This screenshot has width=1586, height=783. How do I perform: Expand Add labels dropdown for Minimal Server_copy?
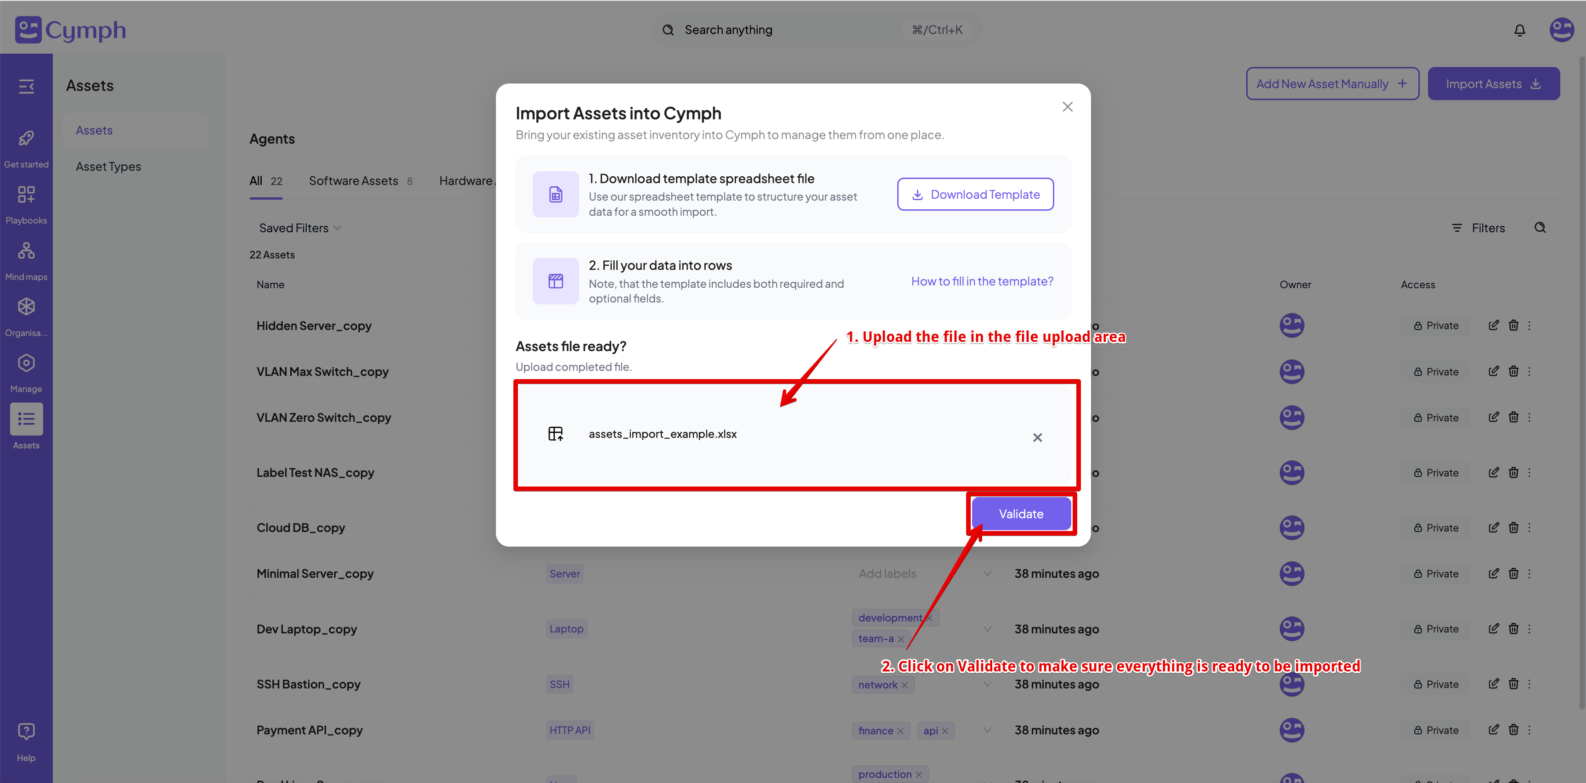click(988, 573)
